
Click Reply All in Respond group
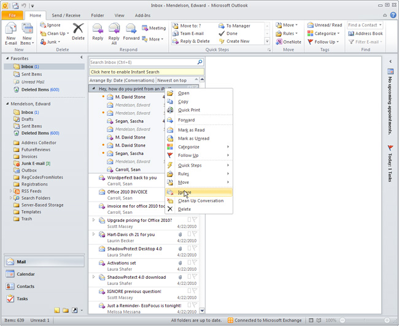[114, 34]
